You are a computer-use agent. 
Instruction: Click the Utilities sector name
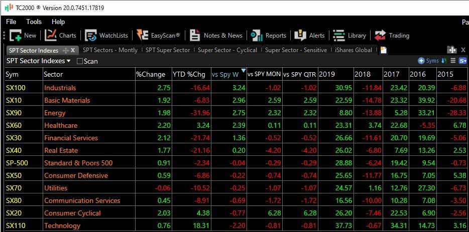click(56, 188)
